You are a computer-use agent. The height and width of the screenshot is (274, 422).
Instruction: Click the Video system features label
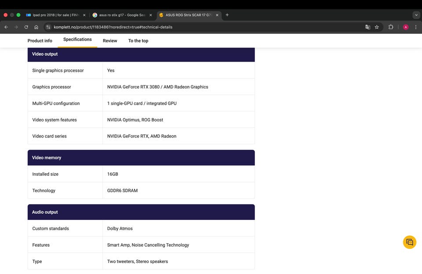pos(55,120)
